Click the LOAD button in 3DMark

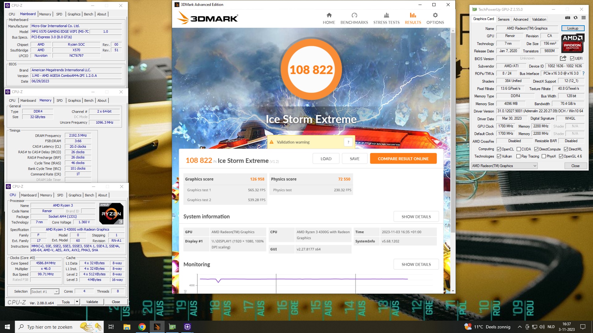point(326,159)
